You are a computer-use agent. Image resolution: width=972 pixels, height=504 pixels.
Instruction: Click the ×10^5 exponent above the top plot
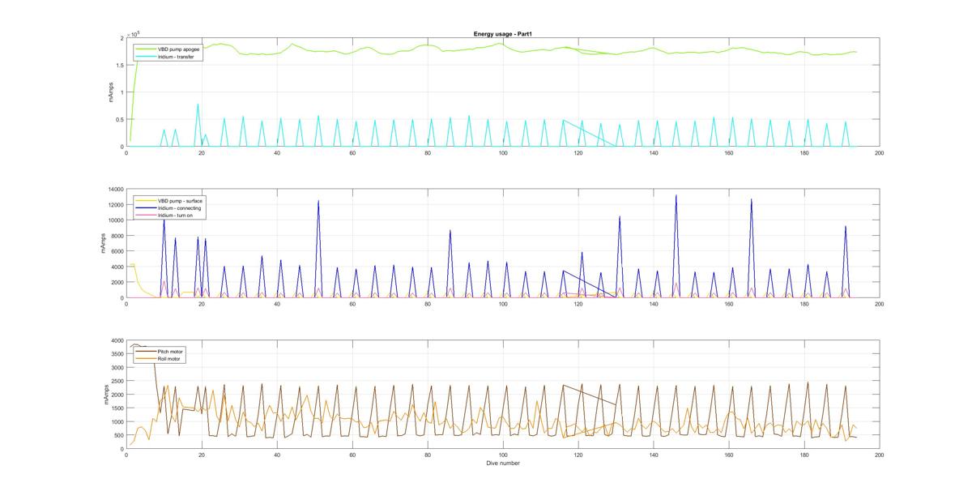point(134,33)
